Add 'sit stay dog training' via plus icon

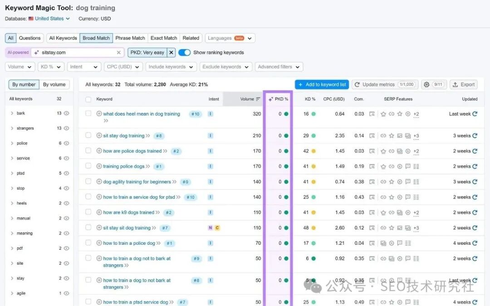coord(99,136)
